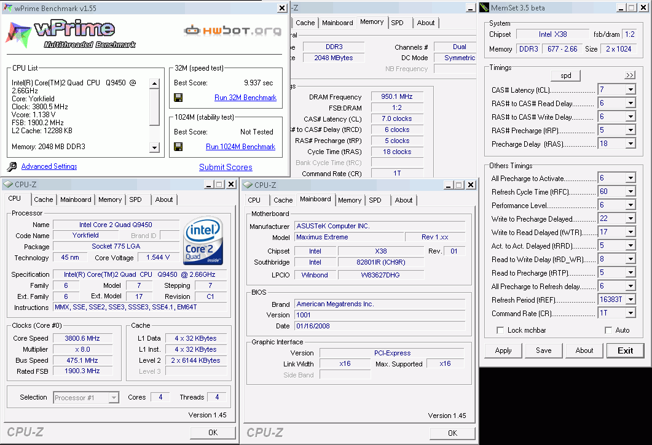Click the spd button in MemSet Timings

(x=565, y=75)
